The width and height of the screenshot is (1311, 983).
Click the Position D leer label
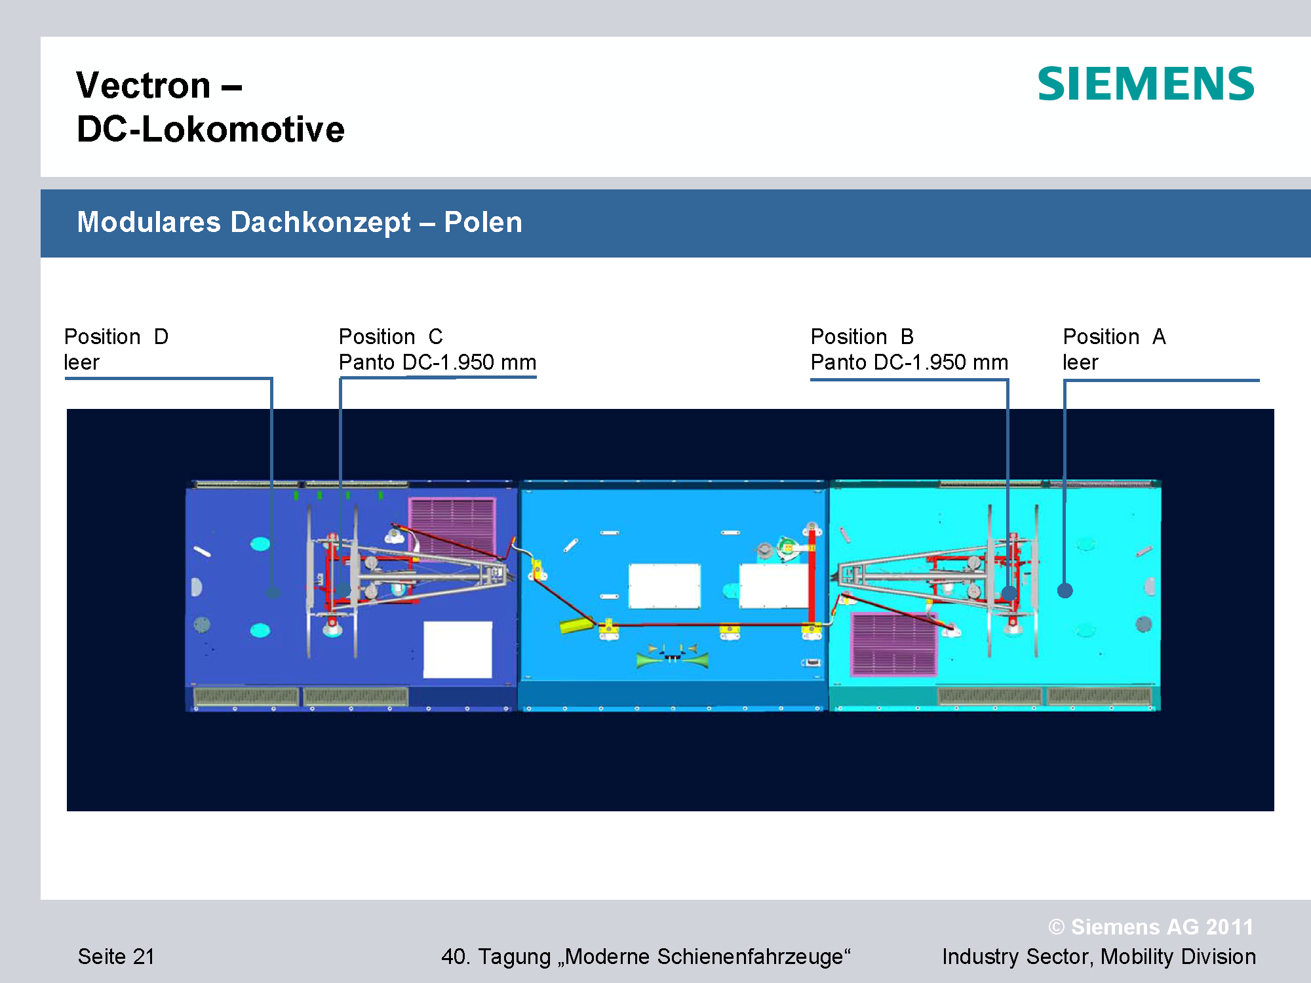[116, 349]
